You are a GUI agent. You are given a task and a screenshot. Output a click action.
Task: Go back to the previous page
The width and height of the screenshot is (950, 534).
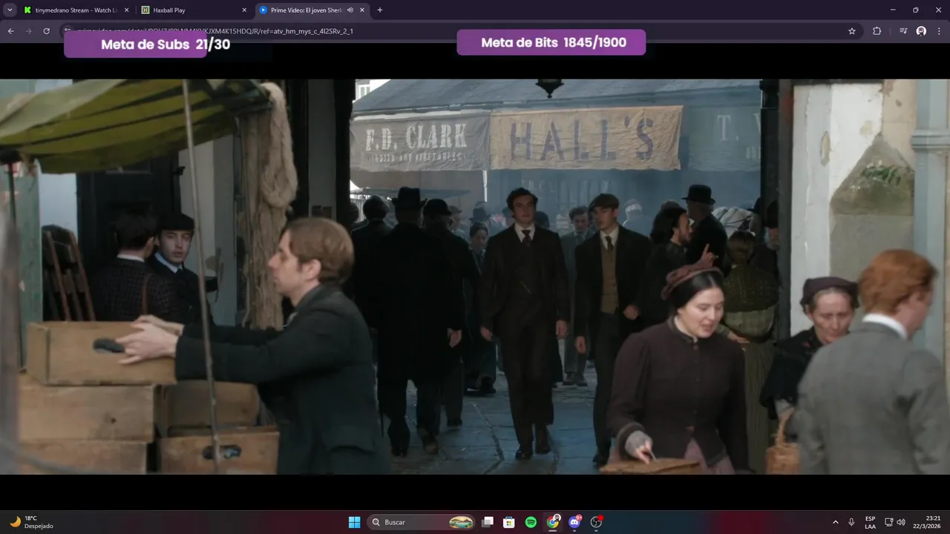(11, 31)
